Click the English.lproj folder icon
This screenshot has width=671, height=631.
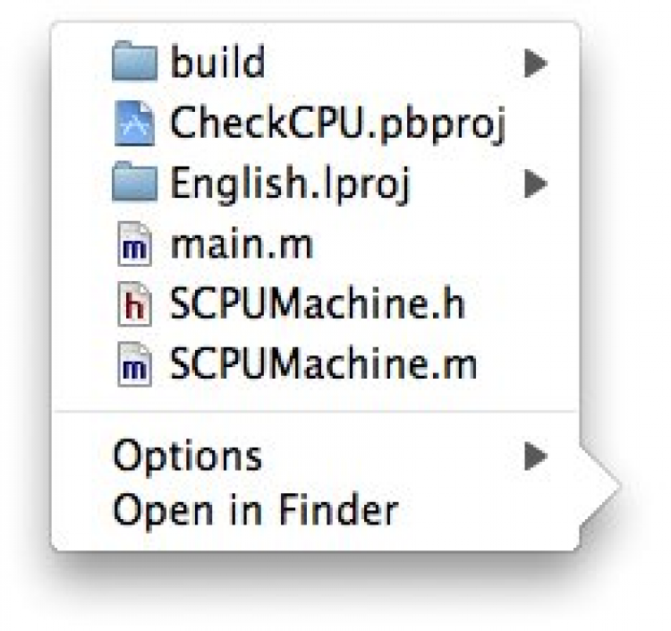point(135,184)
